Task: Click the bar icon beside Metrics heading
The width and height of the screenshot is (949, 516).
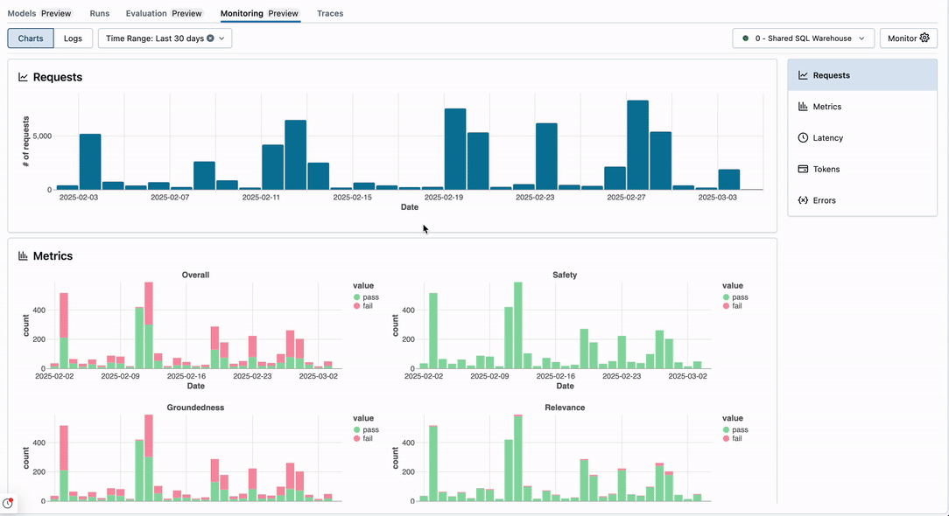Action: coord(23,256)
